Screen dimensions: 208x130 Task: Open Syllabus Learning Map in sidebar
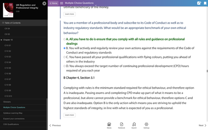[13, 113]
